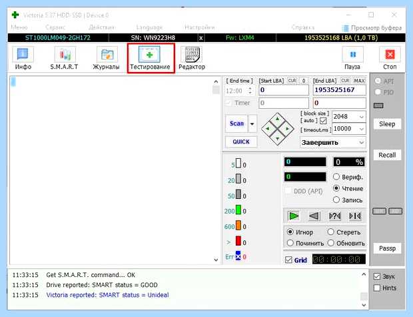This screenshot has height=317, width=413.
Task: Open the Сервис menu
Action: click(55, 27)
